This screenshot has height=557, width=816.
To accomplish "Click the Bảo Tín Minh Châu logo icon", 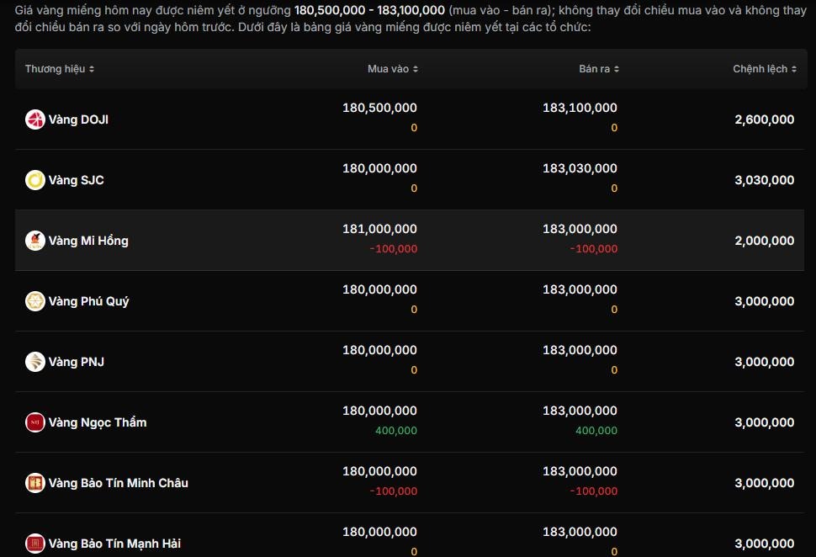I will [x=34, y=483].
